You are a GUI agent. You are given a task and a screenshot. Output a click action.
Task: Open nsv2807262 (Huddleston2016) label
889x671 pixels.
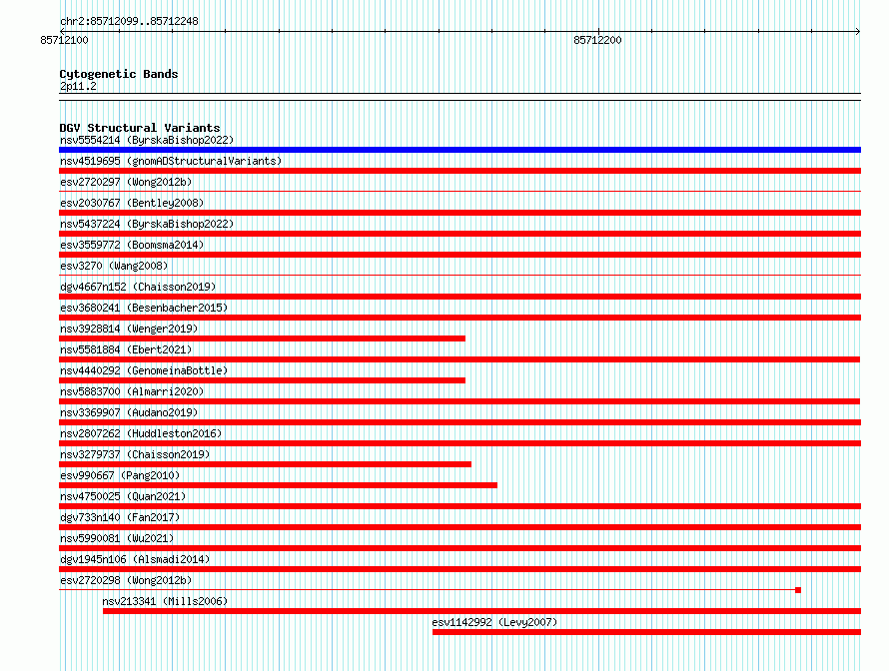point(141,433)
